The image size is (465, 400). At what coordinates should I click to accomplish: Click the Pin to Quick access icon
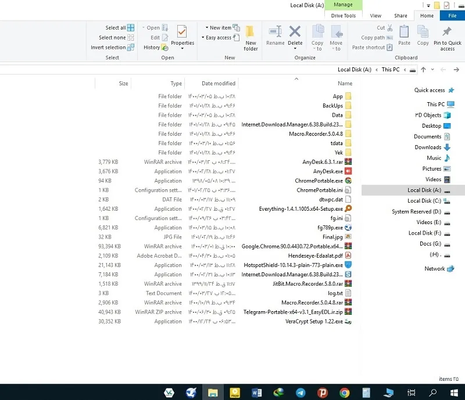pos(447,31)
